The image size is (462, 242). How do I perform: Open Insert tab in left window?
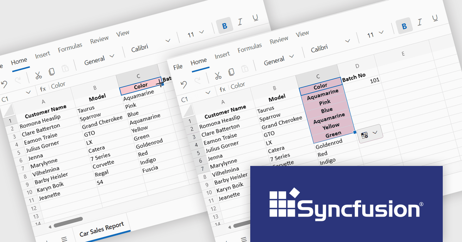[x=43, y=55]
